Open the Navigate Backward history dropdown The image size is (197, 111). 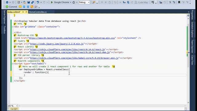point(10,2)
